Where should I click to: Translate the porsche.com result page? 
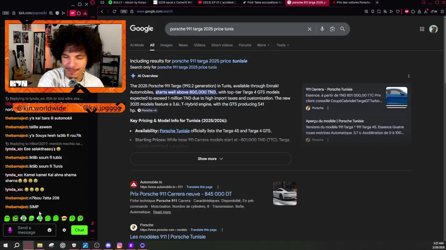[203, 230]
